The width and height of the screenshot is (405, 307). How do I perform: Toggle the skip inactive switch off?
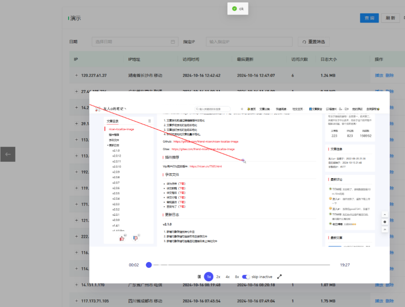click(x=246, y=277)
